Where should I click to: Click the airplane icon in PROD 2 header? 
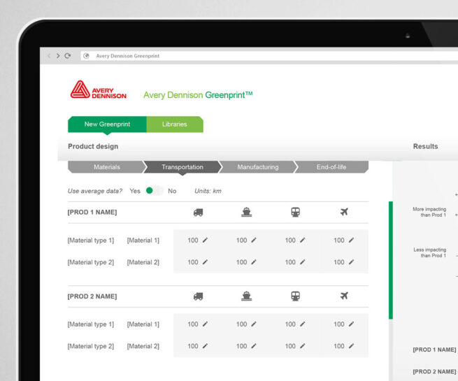pyautogui.click(x=344, y=296)
